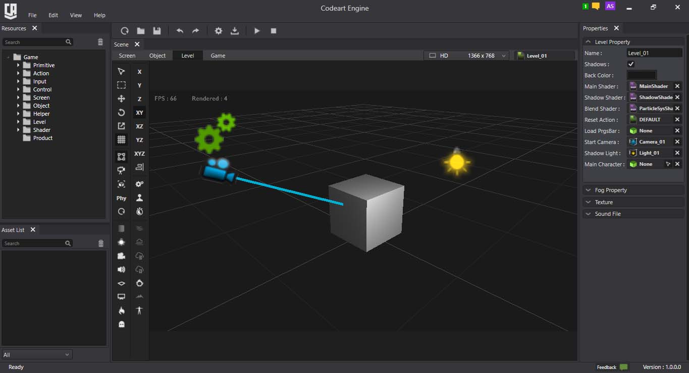This screenshot has height=373, width=689.
Task: Open the View menu
Action: [76, 15]
